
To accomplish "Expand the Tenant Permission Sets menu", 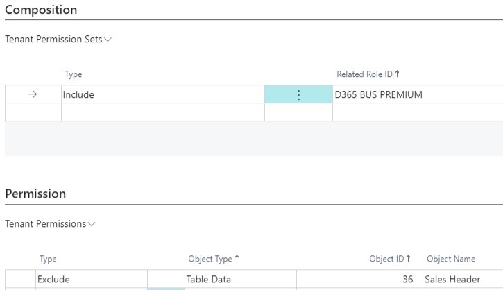I will [58, 40].
